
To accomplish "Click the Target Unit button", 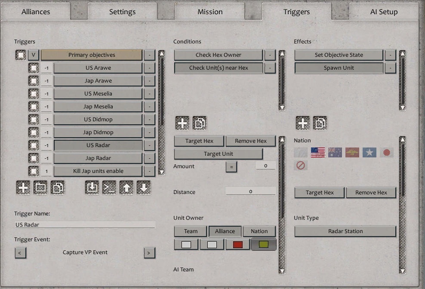I will (218, 154).
